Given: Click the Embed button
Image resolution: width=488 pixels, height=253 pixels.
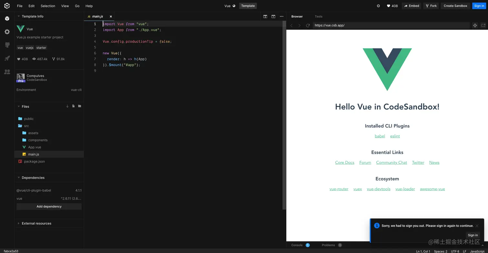Looking at the screenshot, I should pyautogui.click(x=412, y=6).
